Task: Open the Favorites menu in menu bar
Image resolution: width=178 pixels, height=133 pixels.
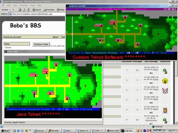Action: coord(24,5)
